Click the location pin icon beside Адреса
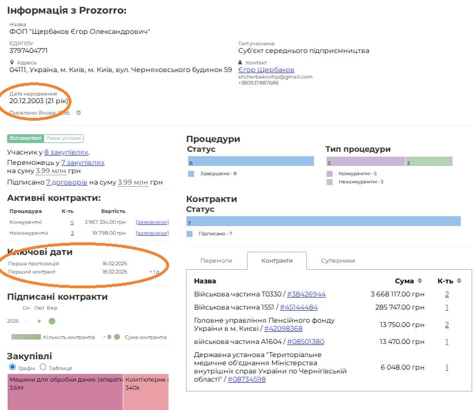This screenshot has width=476, height=410. click(11, 63)
